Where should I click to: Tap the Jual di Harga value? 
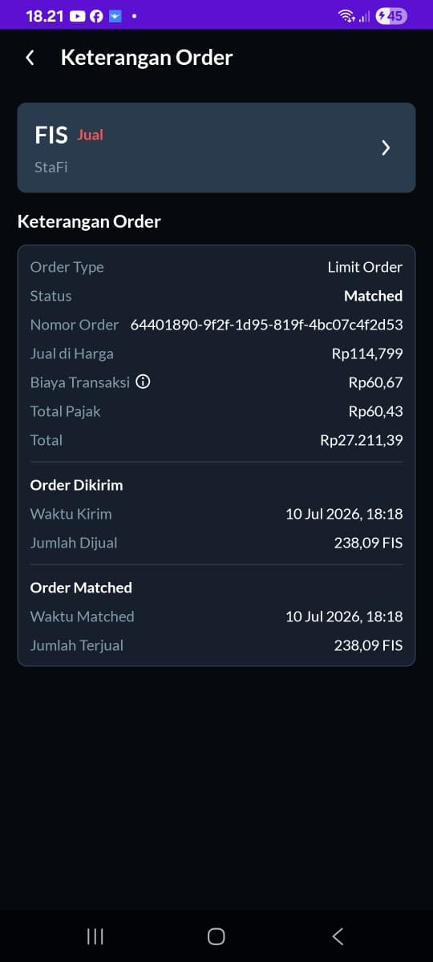click(x=367, y=354)
